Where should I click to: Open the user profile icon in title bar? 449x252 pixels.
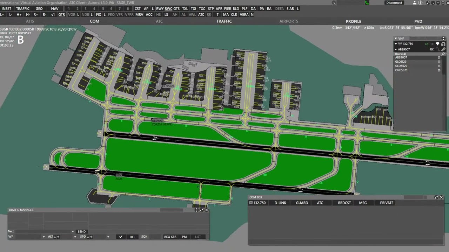coord(415,2)
